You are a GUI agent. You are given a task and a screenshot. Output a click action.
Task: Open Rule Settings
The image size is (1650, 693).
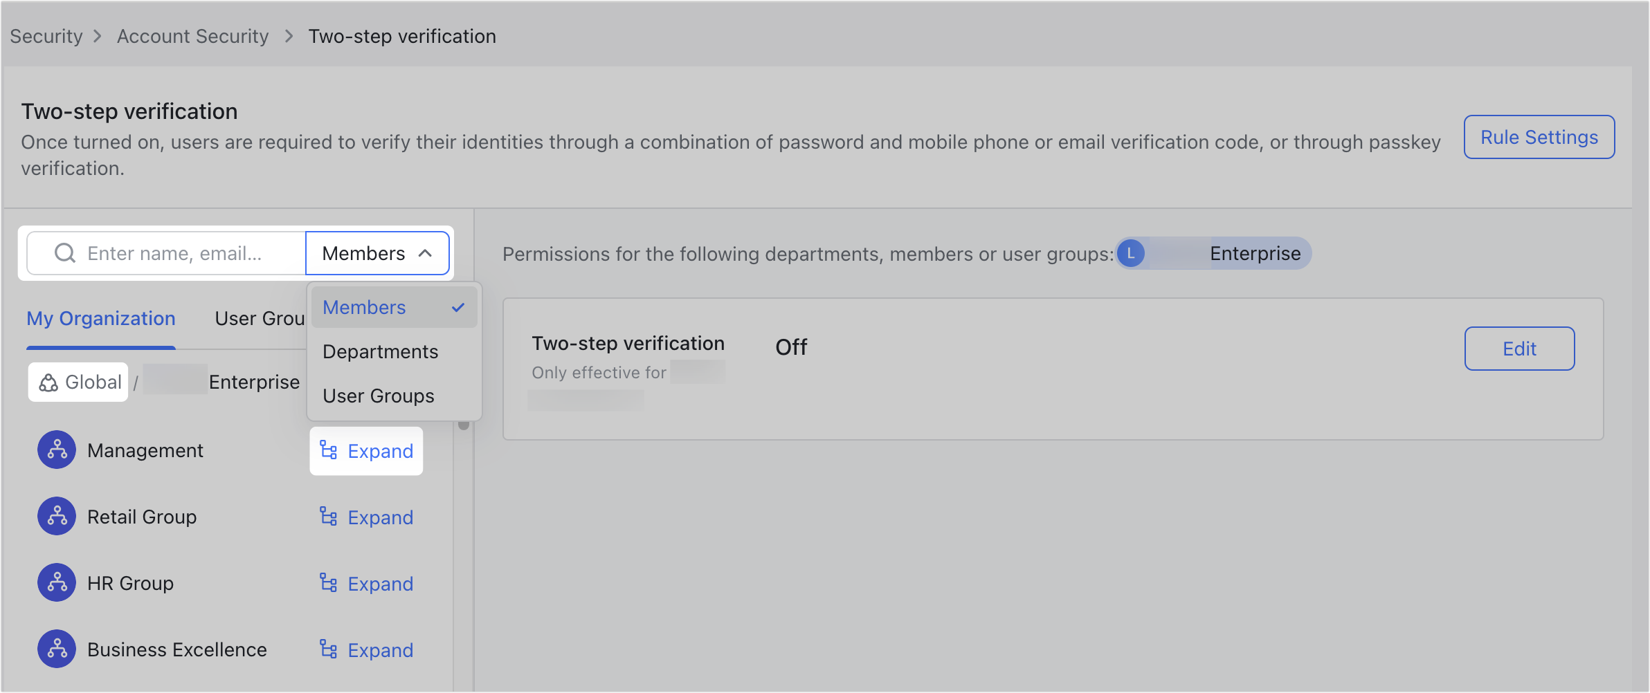[1539, 136]
